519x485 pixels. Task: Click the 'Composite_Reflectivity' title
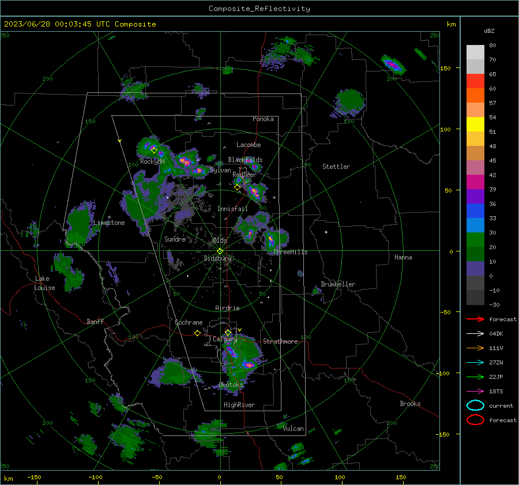[x=259, y=9]
